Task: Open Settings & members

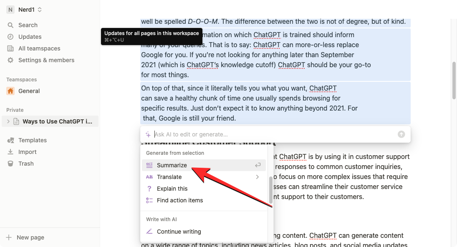Action: 46,60
